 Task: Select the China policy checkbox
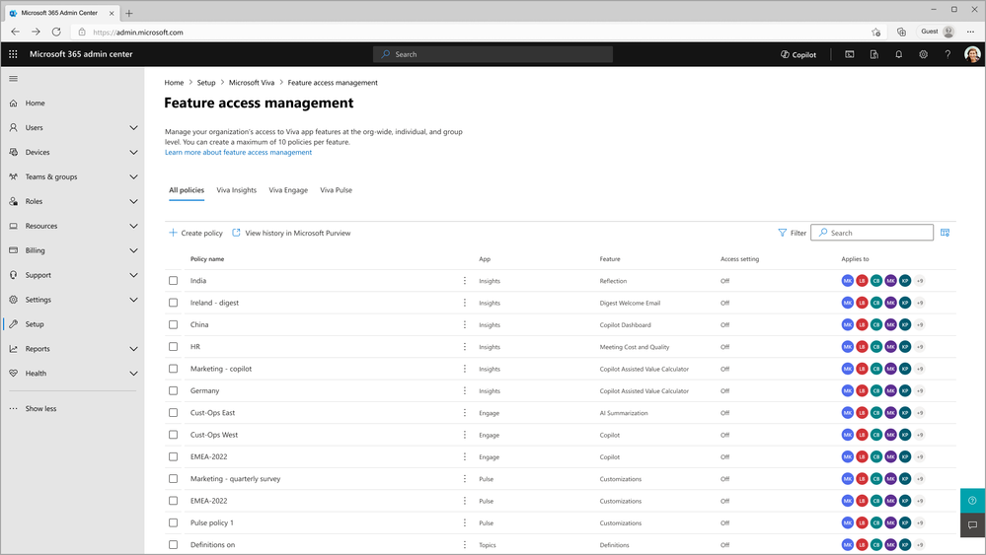point(173,324)
